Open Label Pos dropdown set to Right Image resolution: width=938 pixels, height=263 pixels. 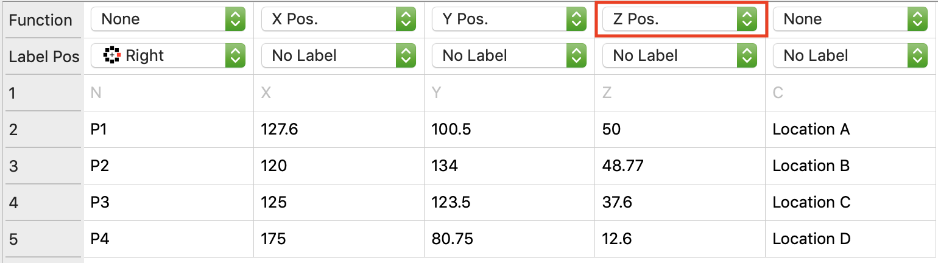(167, 56)
